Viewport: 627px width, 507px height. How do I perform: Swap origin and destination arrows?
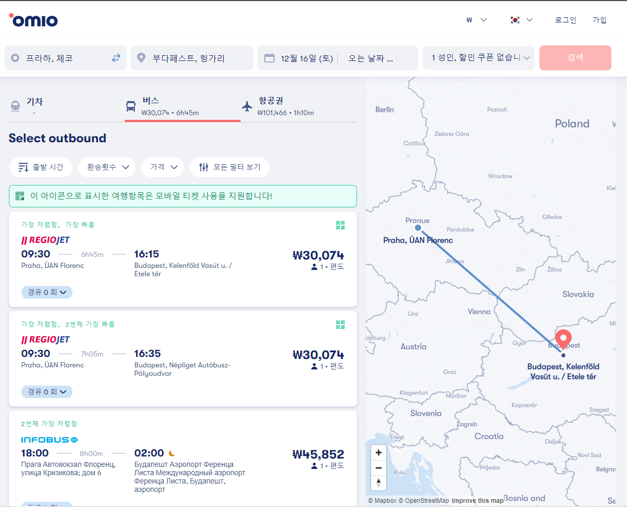pos(116,58)
